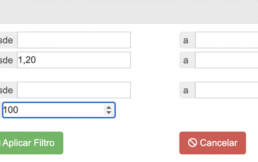Focus the topmost "a" input field
The height and width of the screenshot is (162, 258).
227,40
